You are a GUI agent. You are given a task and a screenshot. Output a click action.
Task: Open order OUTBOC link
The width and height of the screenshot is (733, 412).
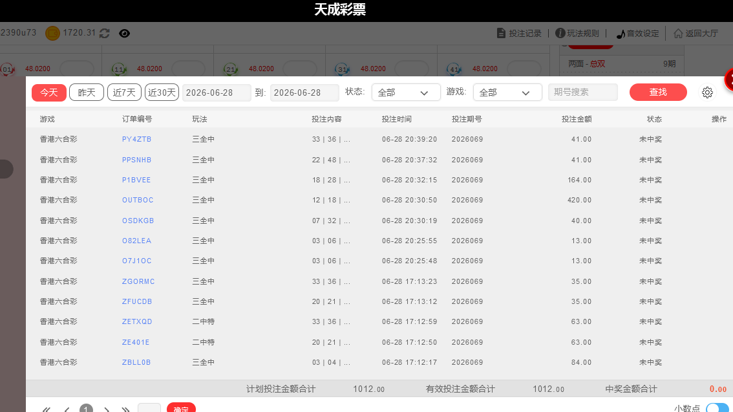point(138,200)
